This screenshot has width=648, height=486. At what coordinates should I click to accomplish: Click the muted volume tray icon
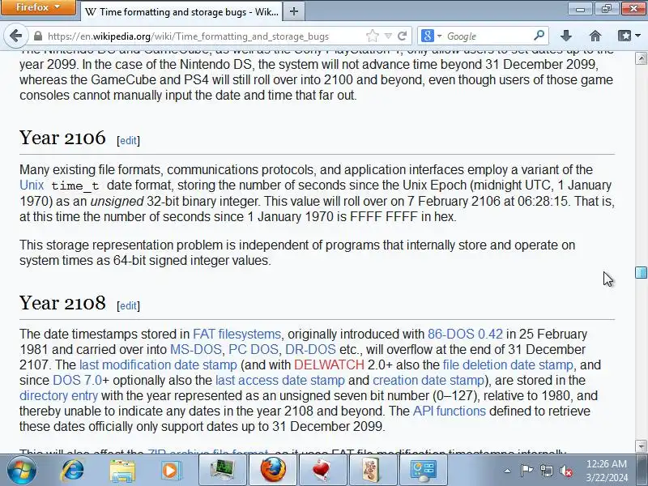pos(566,471)
